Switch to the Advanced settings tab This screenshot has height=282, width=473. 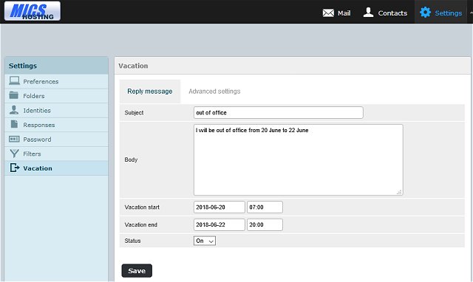[x=214, y=92]
